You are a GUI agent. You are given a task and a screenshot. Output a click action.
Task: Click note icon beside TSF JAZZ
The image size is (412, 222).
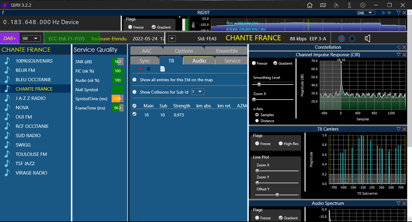pyautogui.click(x=7, y=163)
